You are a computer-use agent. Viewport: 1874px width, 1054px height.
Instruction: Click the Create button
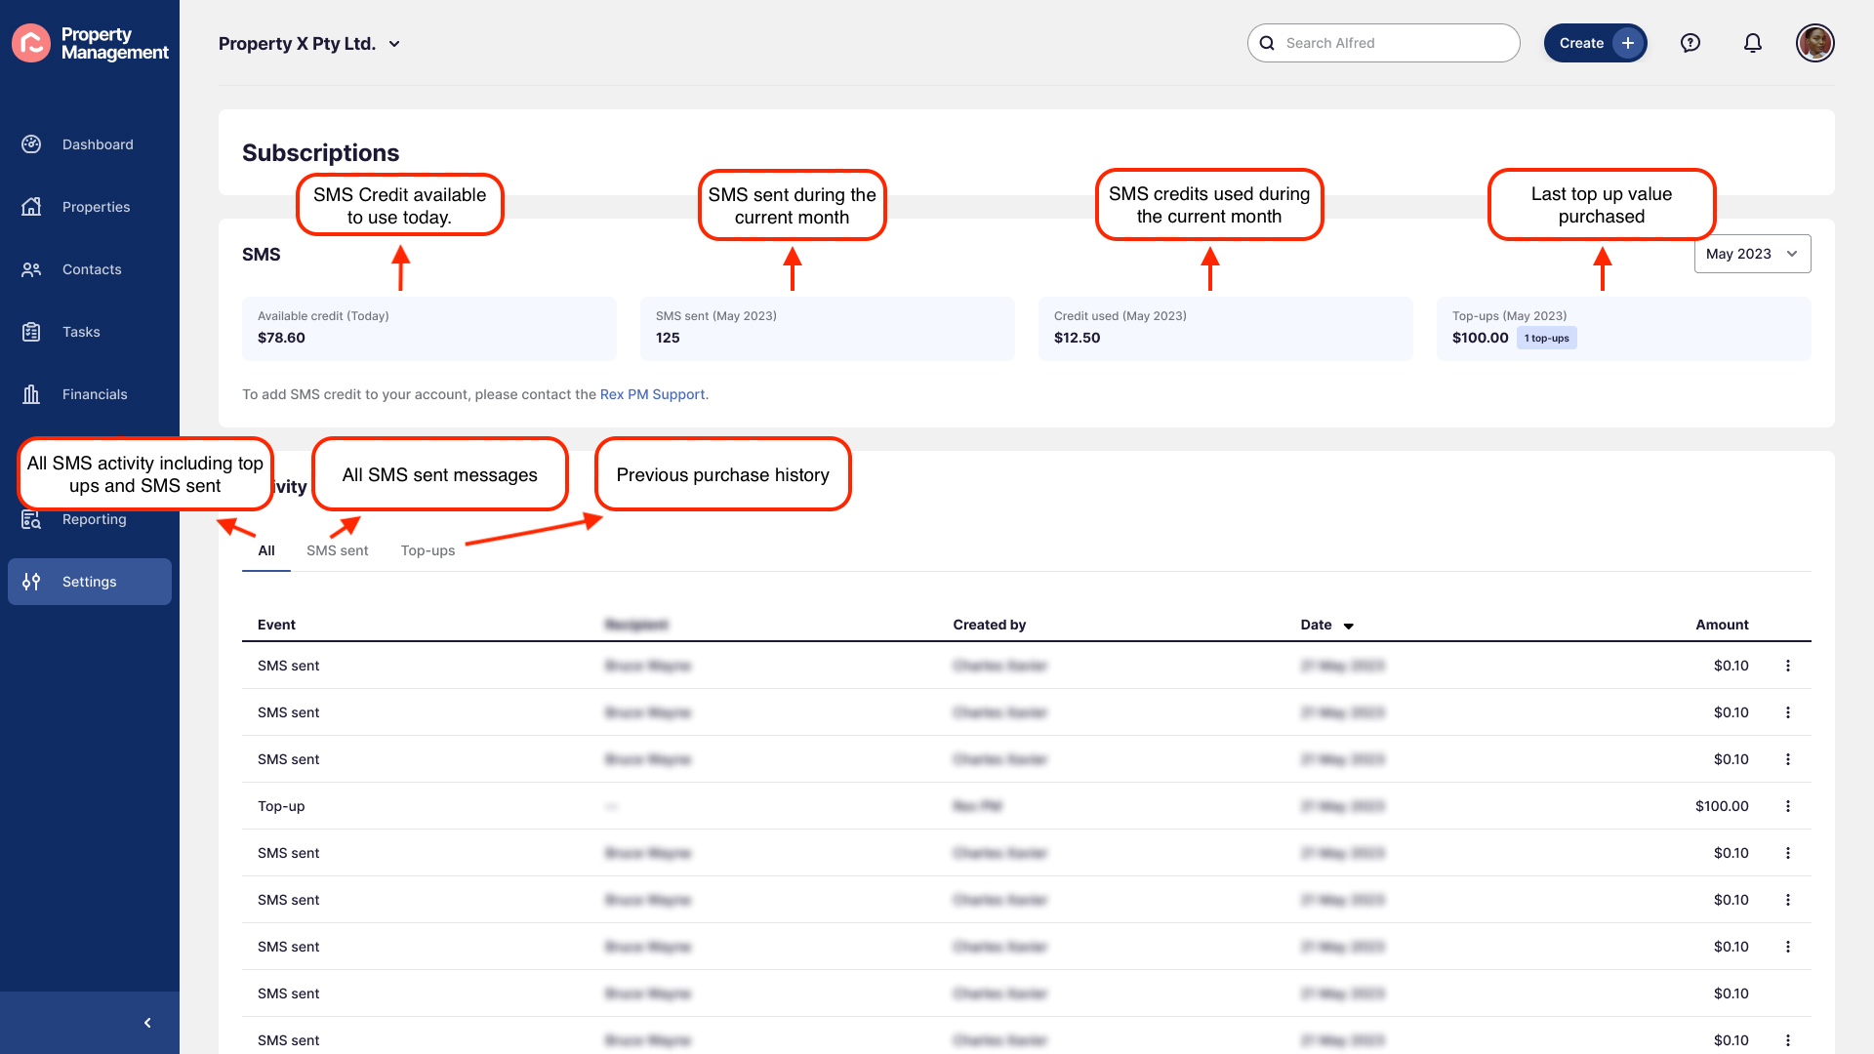[x=1595, y=43]
